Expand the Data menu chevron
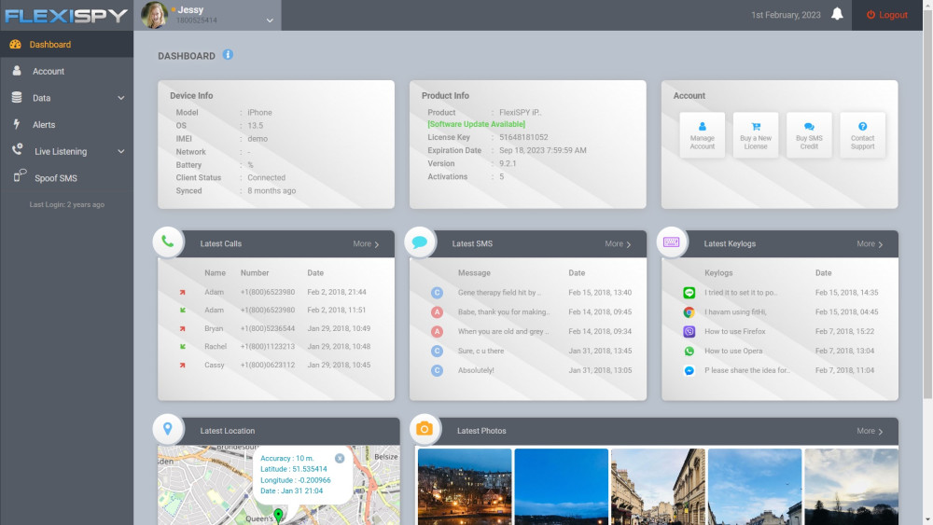 click(120, 98)
